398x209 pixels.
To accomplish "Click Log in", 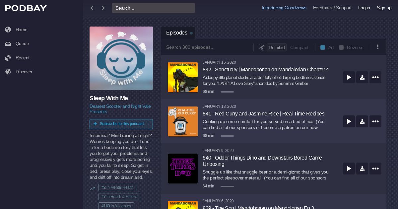I will (x=364, y=8).
